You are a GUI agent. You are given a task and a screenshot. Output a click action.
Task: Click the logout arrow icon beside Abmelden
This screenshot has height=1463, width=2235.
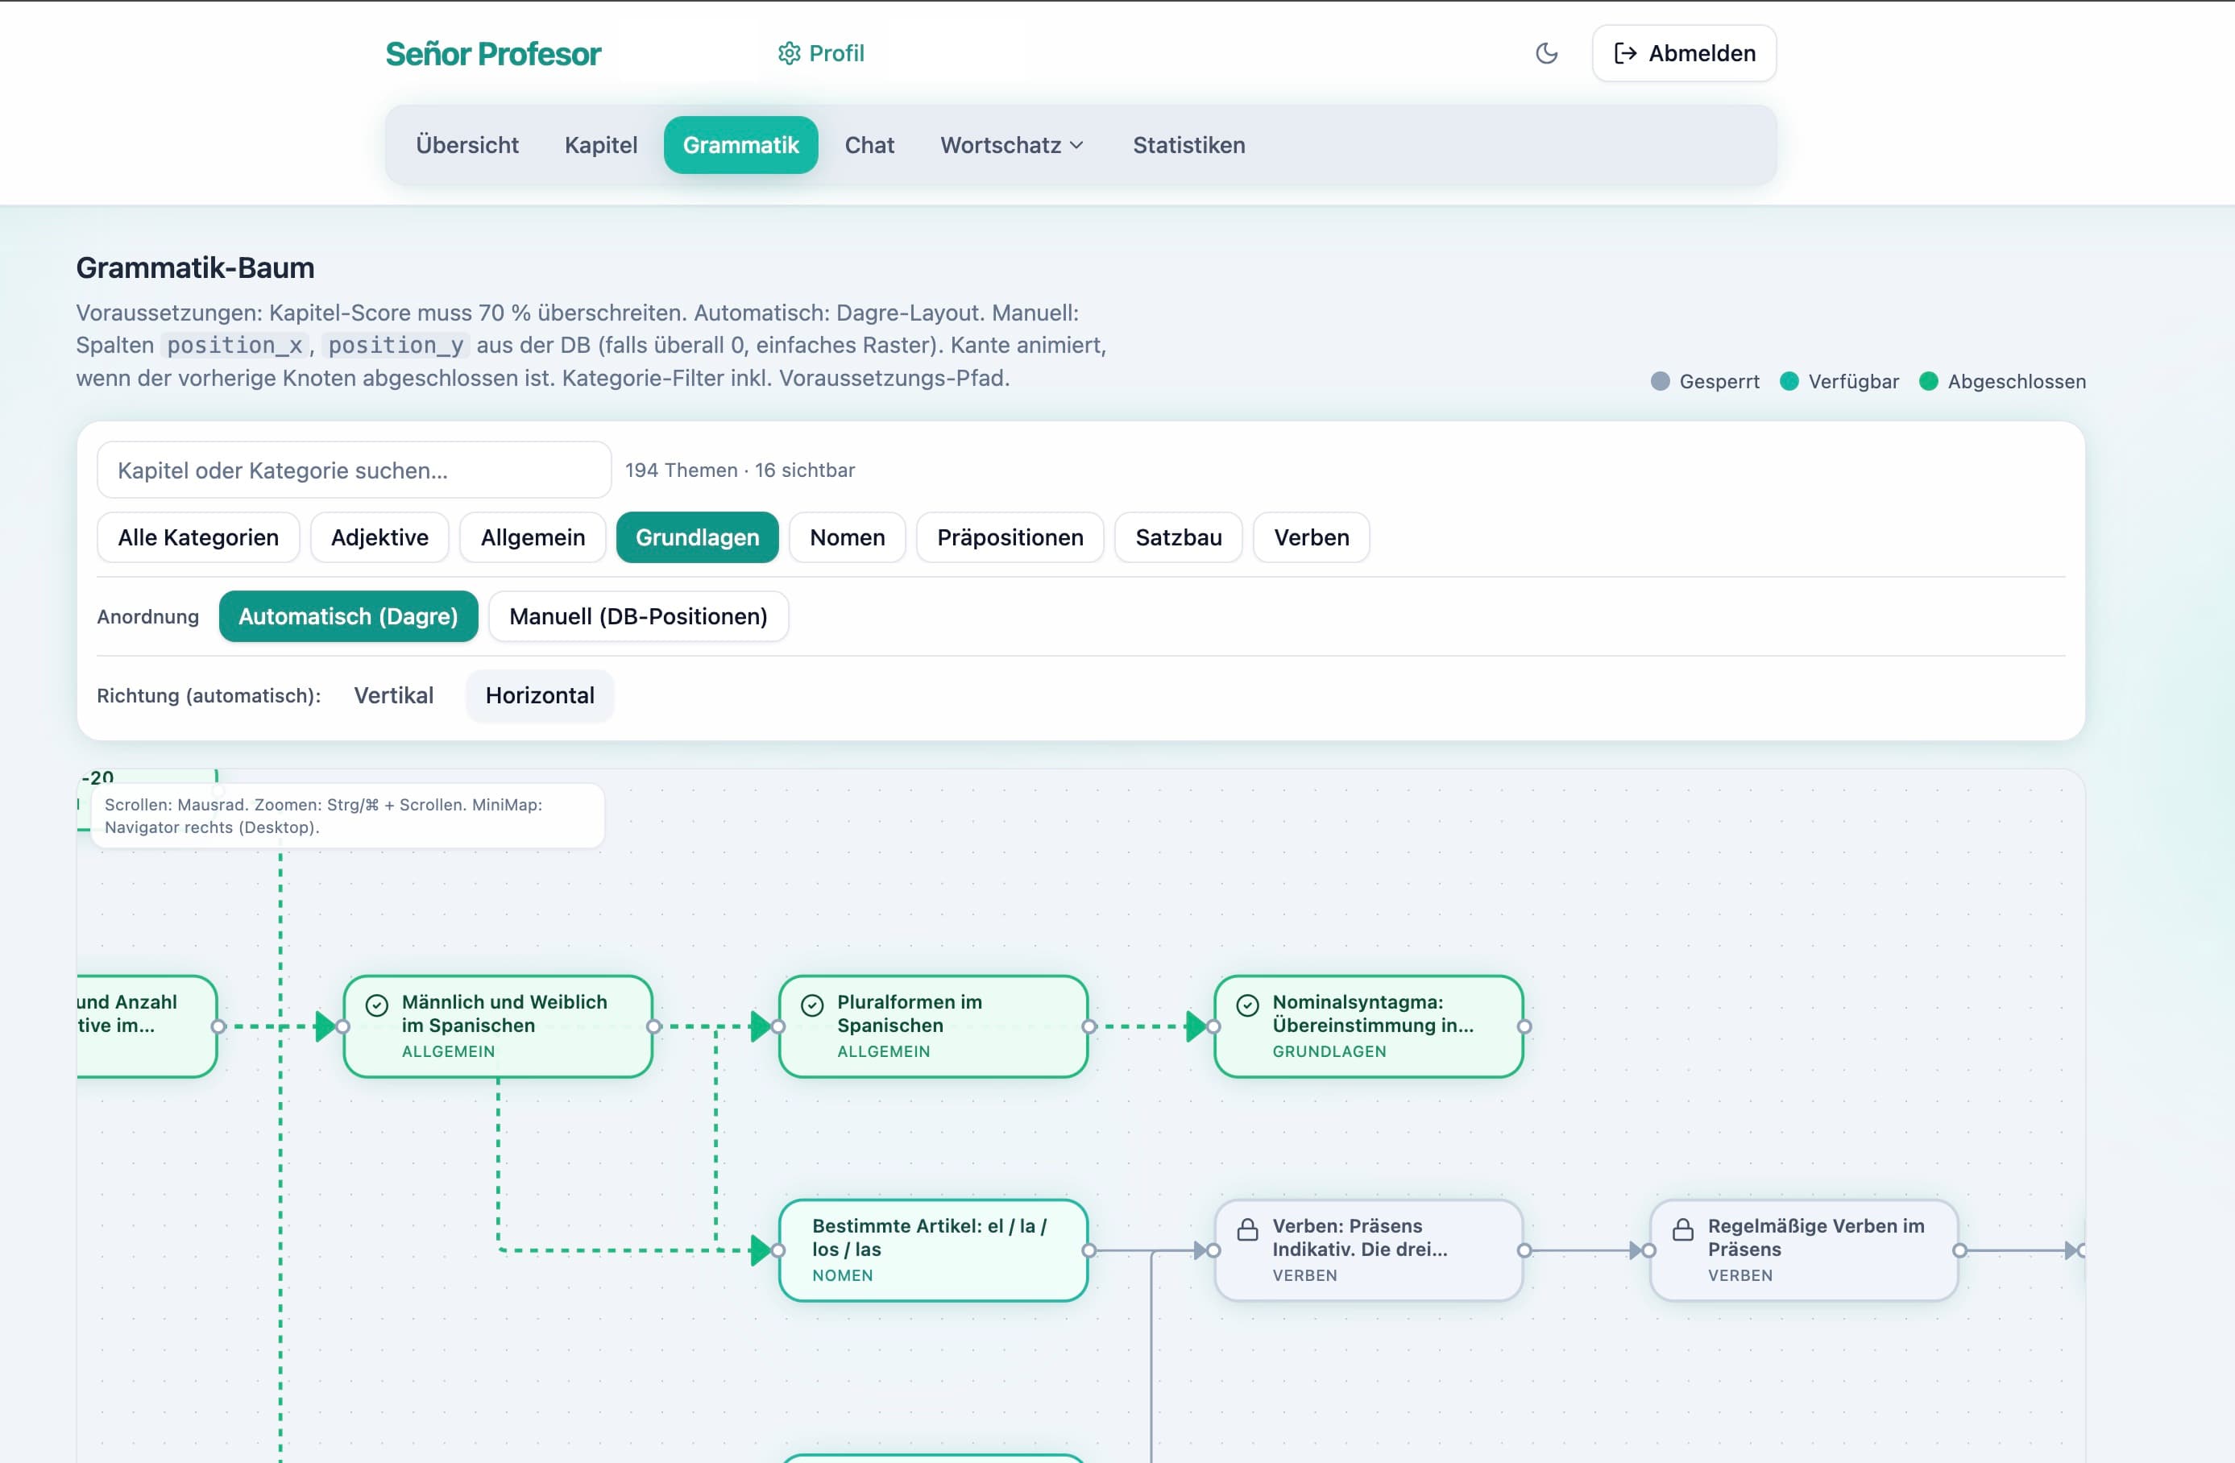pyautogui.click(x=1624, y=53)
